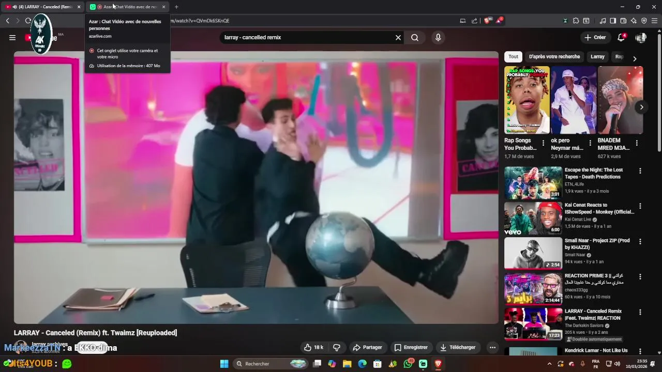Open the ok pero Neymar short thumbnail

click(574, 100)
